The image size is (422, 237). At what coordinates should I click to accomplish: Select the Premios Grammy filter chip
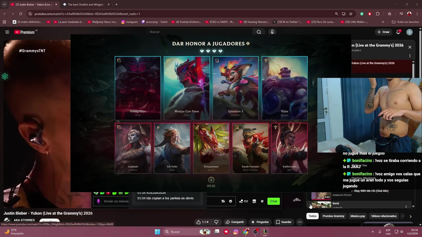pos(333,216)
